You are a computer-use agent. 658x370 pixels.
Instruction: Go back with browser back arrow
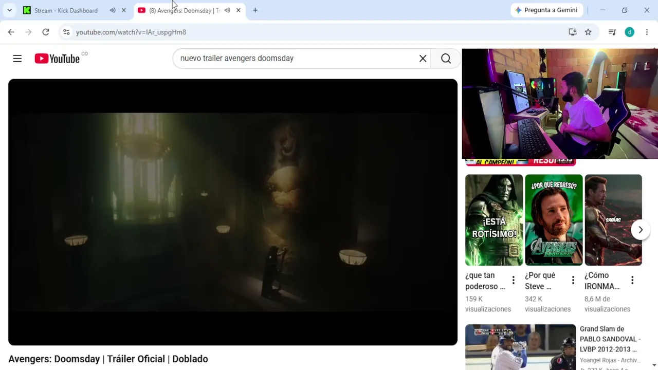(x=11, y=32)
